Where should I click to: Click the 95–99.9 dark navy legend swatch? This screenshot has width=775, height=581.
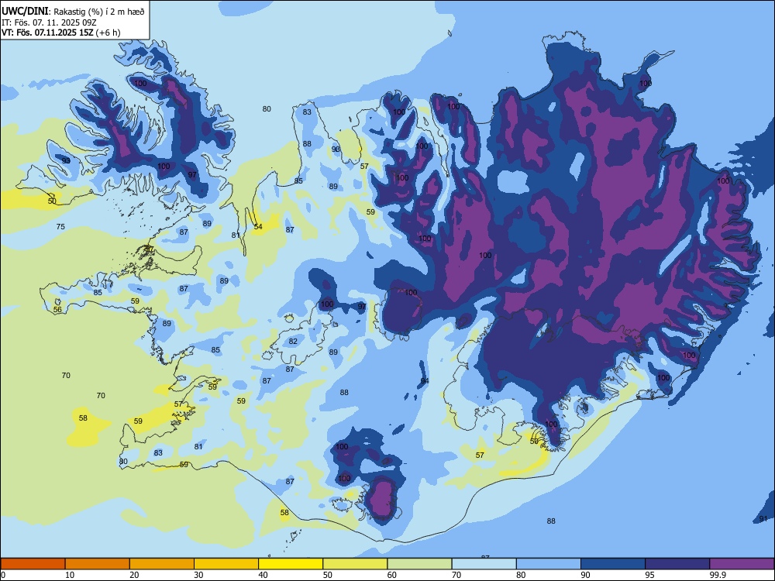tap(677, 564)
